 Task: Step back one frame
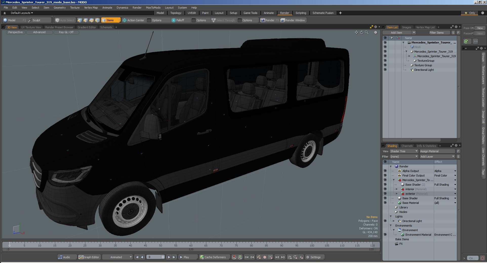pos(143,257)
